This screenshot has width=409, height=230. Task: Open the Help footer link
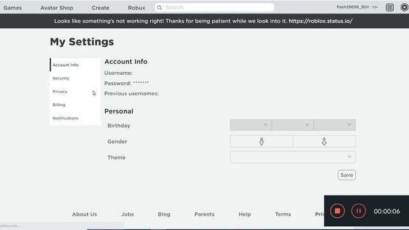point(245,214)
